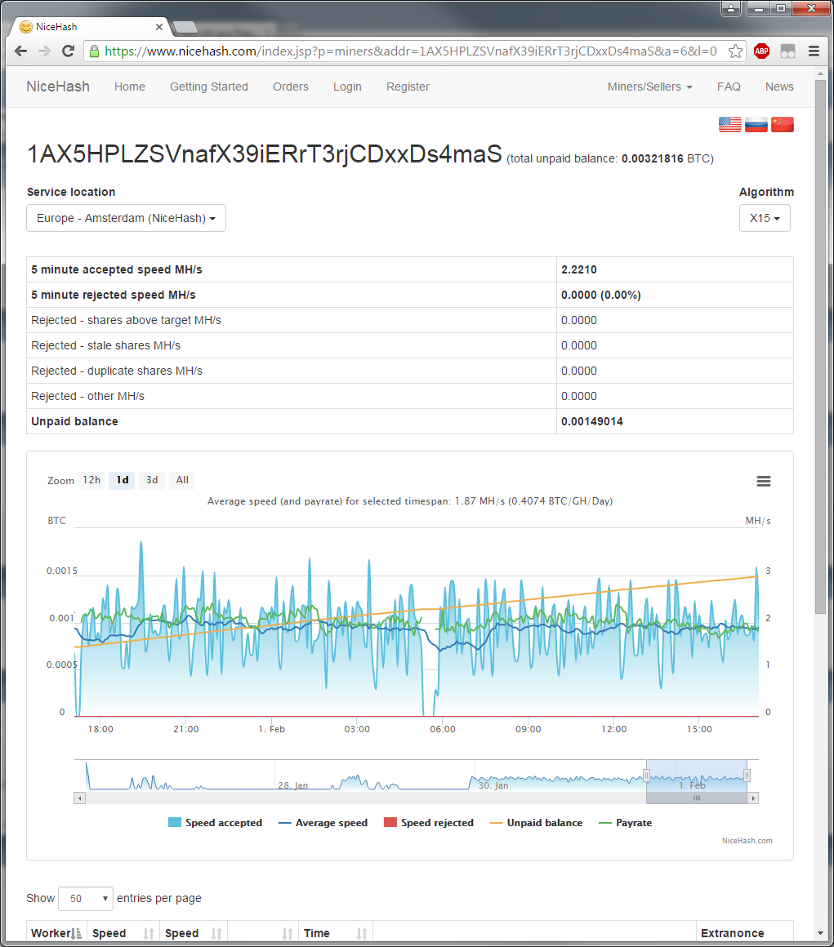This screenshot has height=947, width=834.
Task: Toggle Speed accepted series in legend
Action: (x=215, y=823)
